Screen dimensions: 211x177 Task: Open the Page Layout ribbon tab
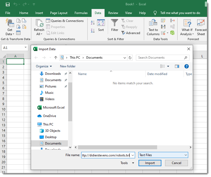59,13
